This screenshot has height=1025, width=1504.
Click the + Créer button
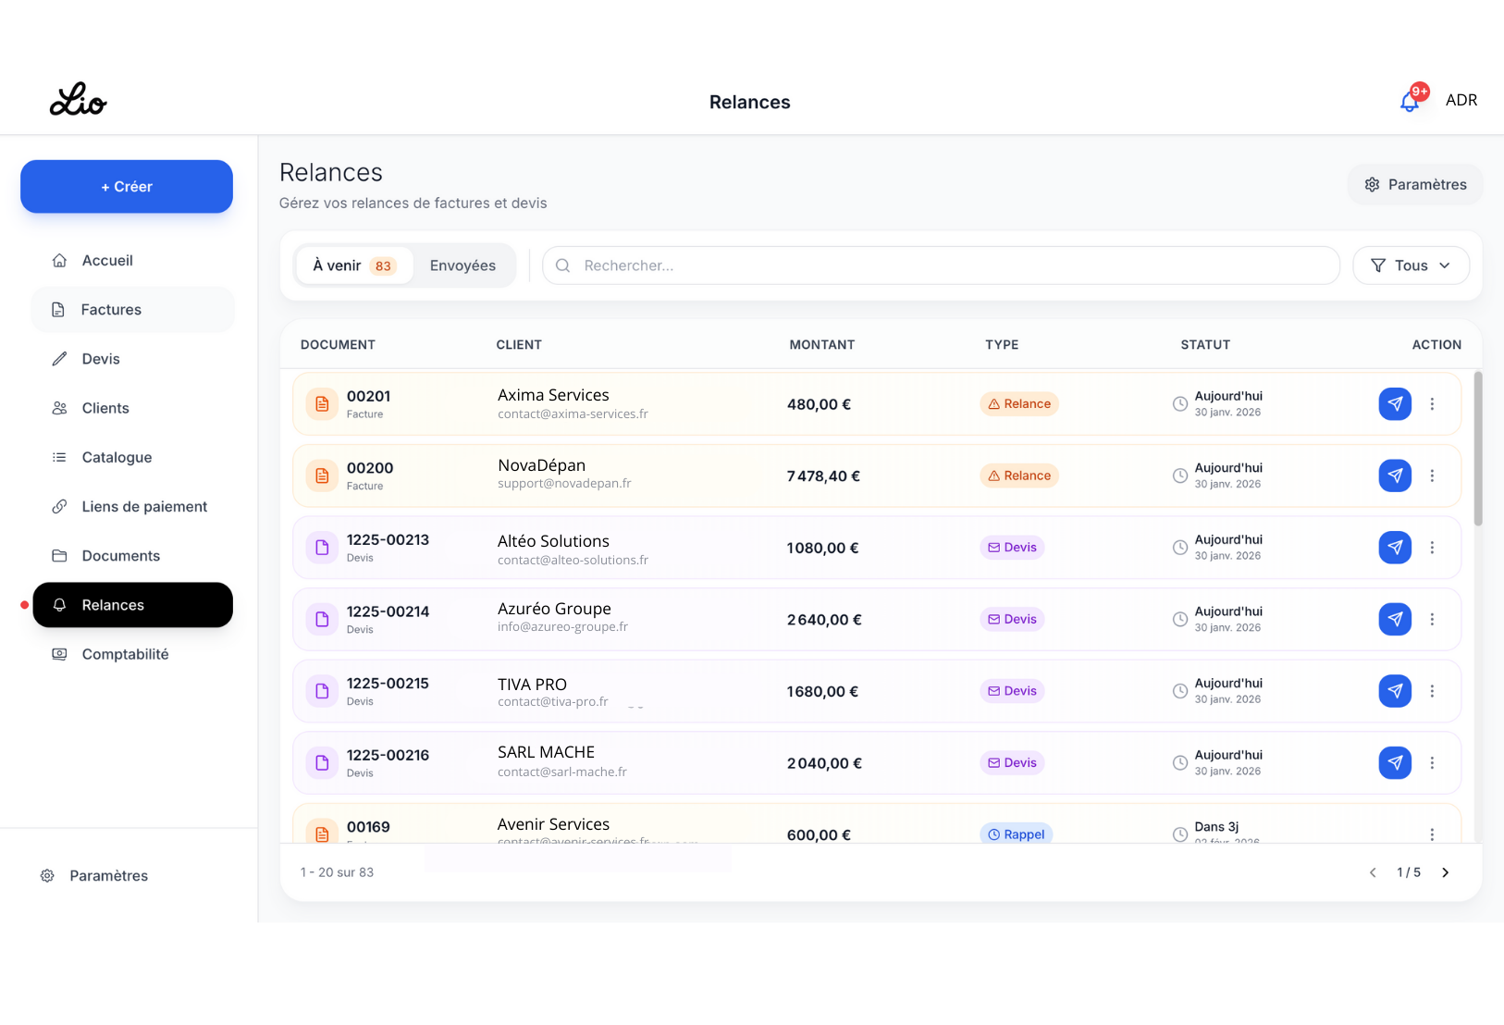click(127, 187)
